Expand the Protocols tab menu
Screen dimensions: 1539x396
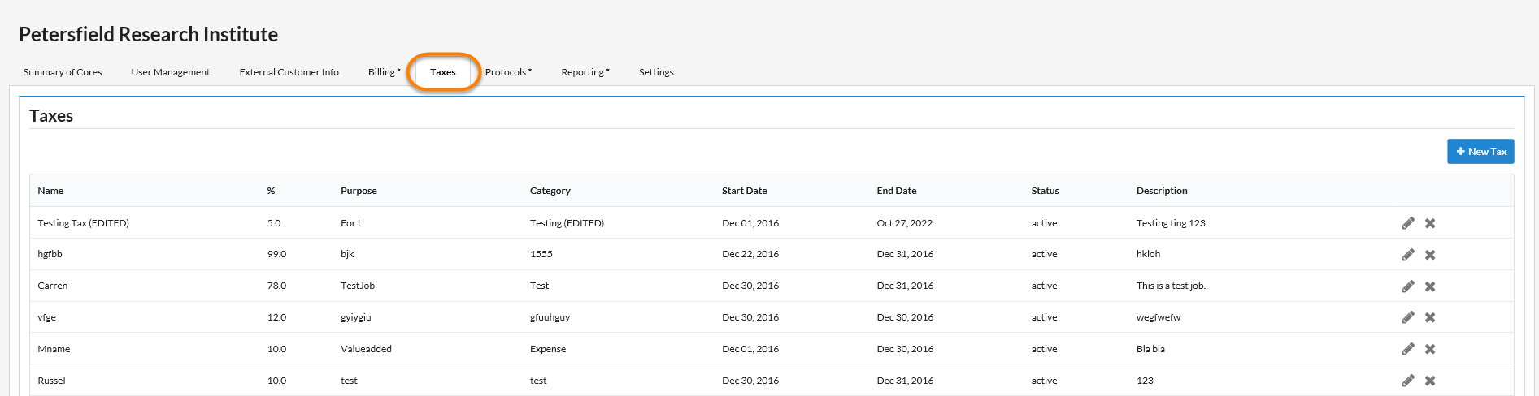click(508, 72)
